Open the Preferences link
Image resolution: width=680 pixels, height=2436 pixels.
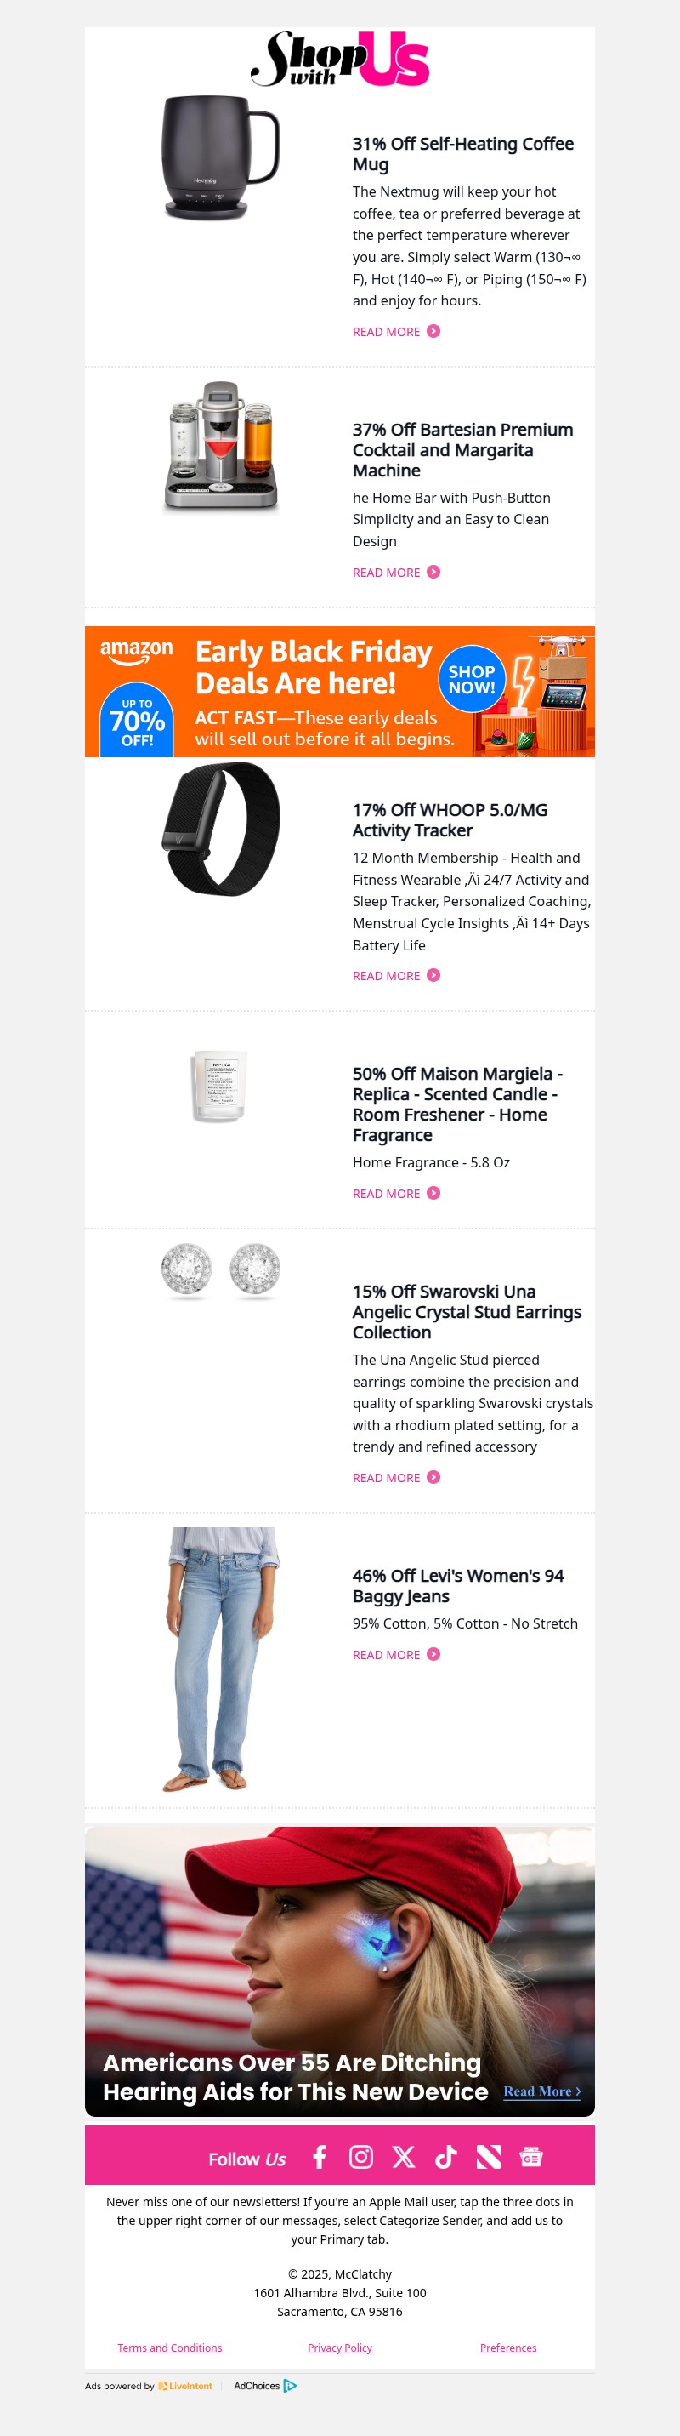pyautogui.click(x=508, y=2348)
